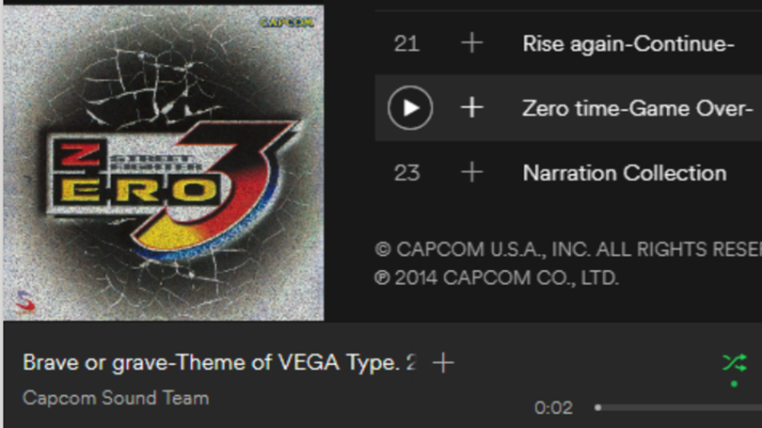Click track number 23
This screenshot has width=762, height=428.
pos(406,173)
